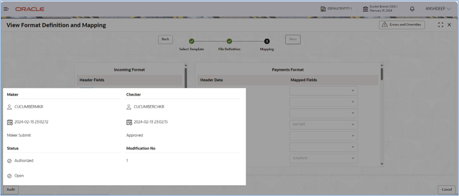Open the hamburger navigation menu
The image size is (459, 196).
tap(6, 9)
